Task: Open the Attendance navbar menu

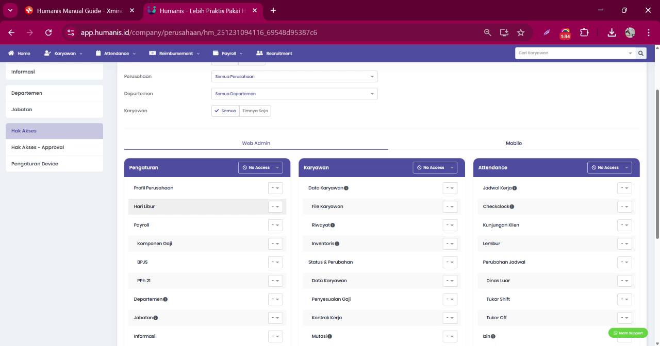Action: (x=116, y=53)
